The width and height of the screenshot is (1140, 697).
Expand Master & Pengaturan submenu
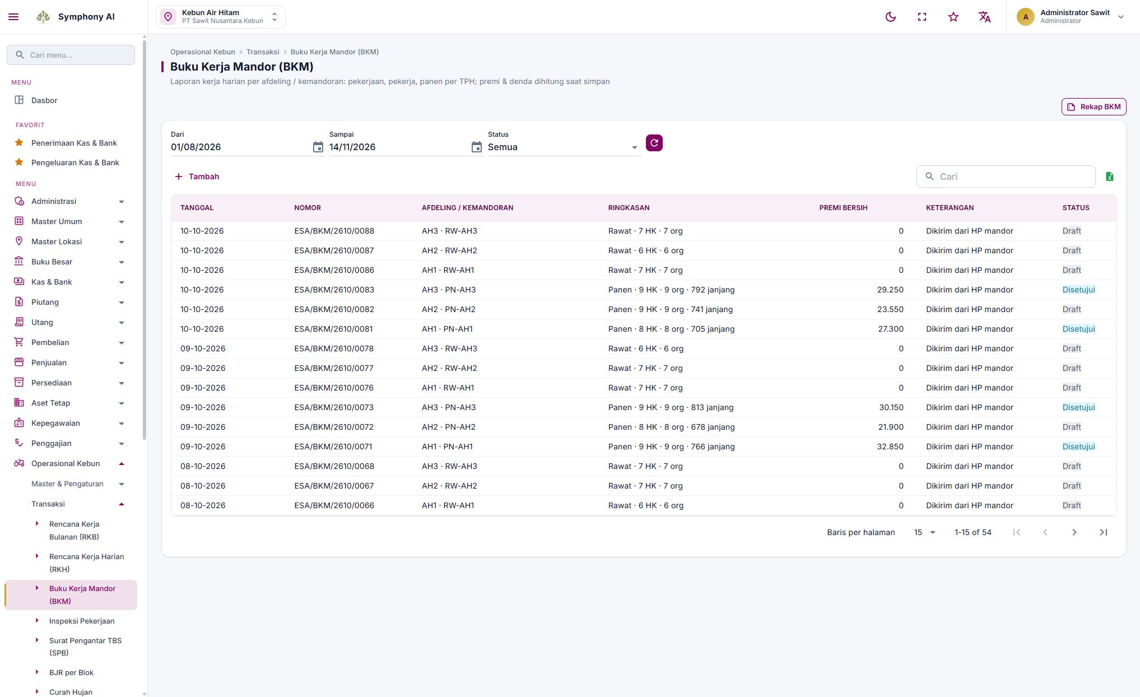[x=77, y=484]
